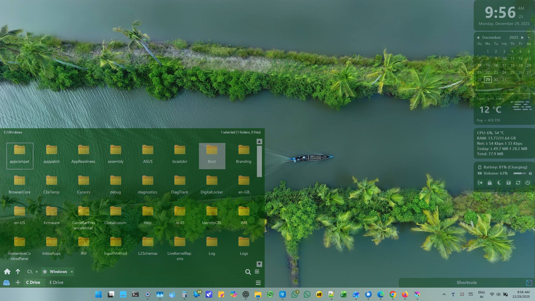Open the file manager hamburger menu
The image size is (535, 301).
tap(257, 271)
